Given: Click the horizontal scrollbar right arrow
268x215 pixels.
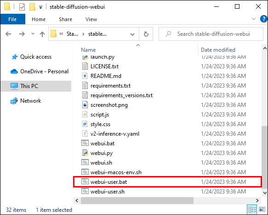Looking at the screenshot, I should (x=257, y=200).
